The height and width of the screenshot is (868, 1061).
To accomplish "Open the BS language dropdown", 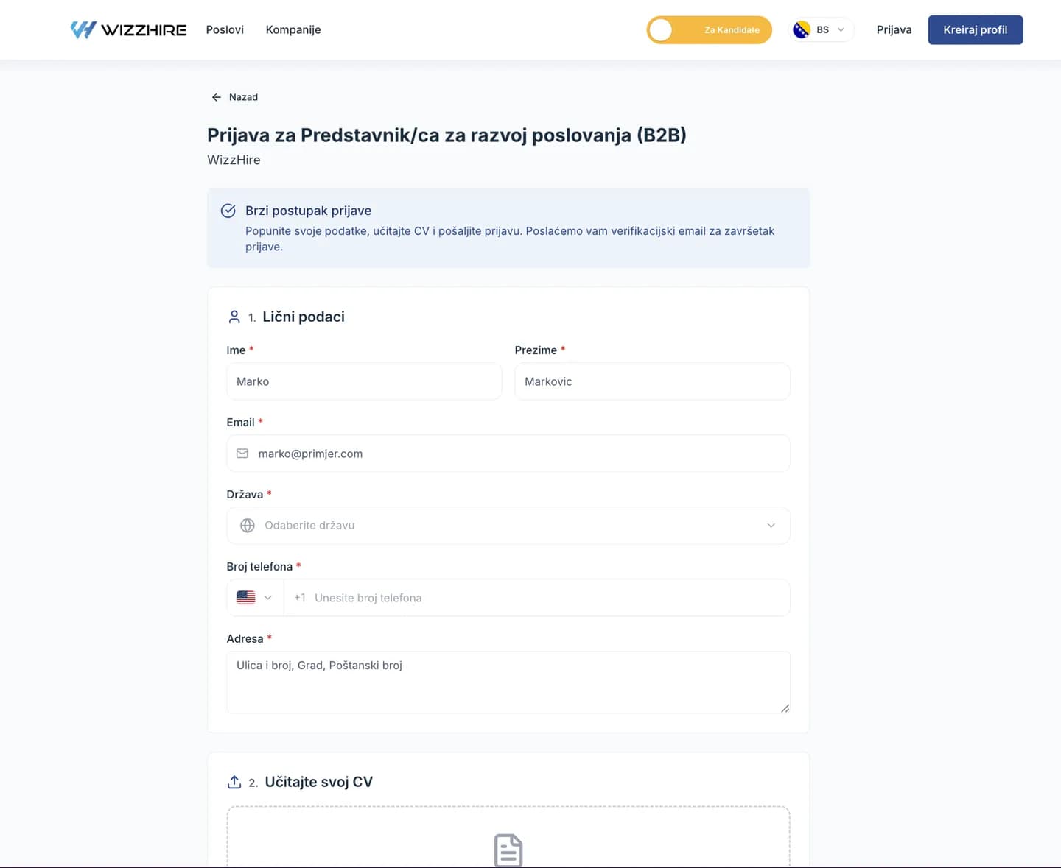I will (x=822, y=29).
